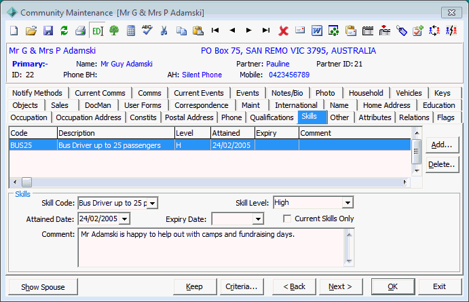Open a record with the folder icon
469x302 pixels.
click(31, 31)
